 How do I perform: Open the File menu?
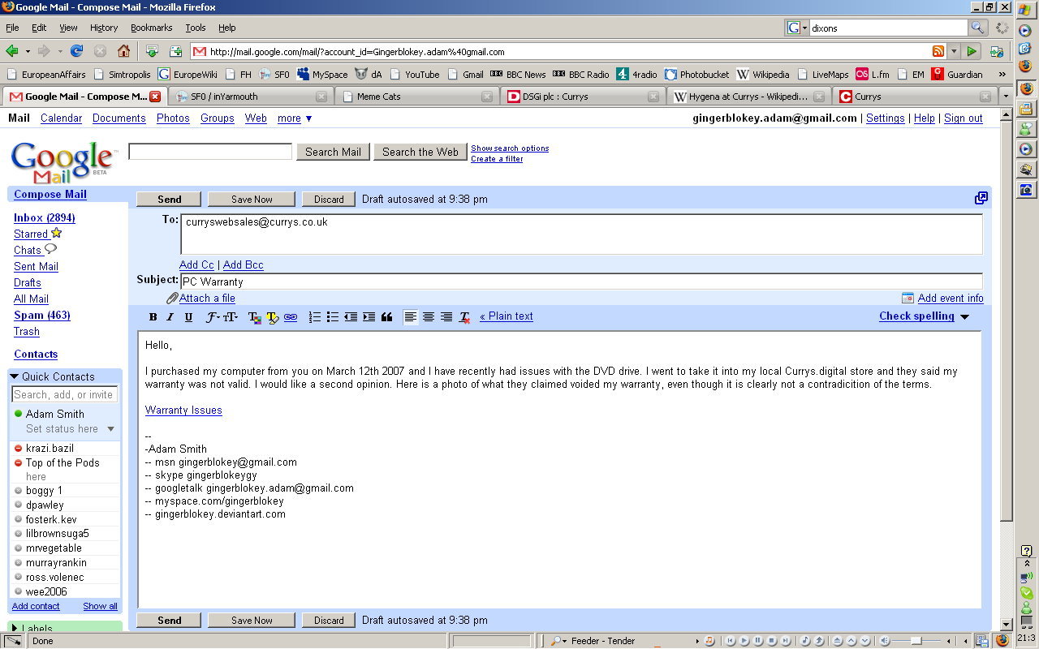(12, 28)
